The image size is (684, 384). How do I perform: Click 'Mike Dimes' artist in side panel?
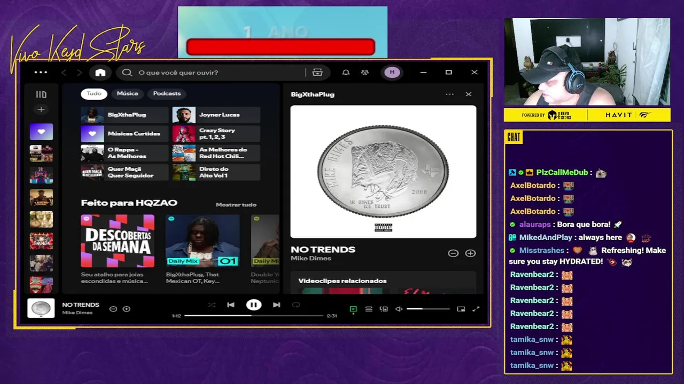click(x=311, y=259)
